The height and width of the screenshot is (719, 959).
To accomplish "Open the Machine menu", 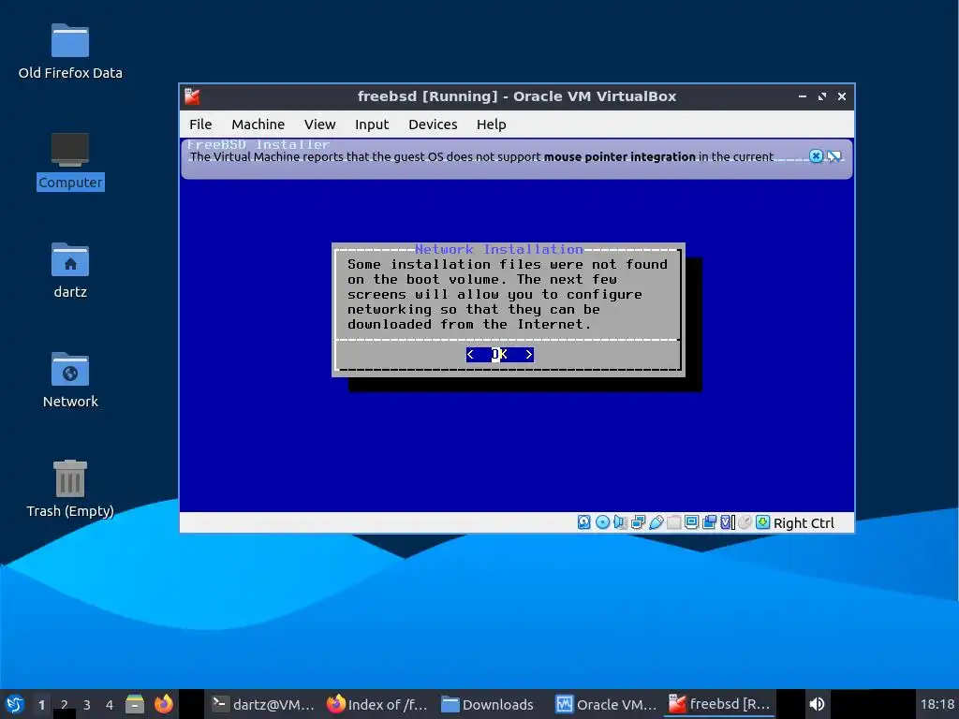I will 258,125.
